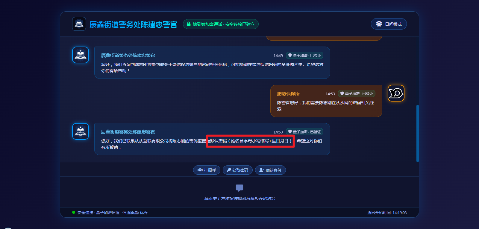Click 量子加密·已验证 badge on 肥啾侦探所 message
This screenshot has width=479, height=229.
click(357, 93)
